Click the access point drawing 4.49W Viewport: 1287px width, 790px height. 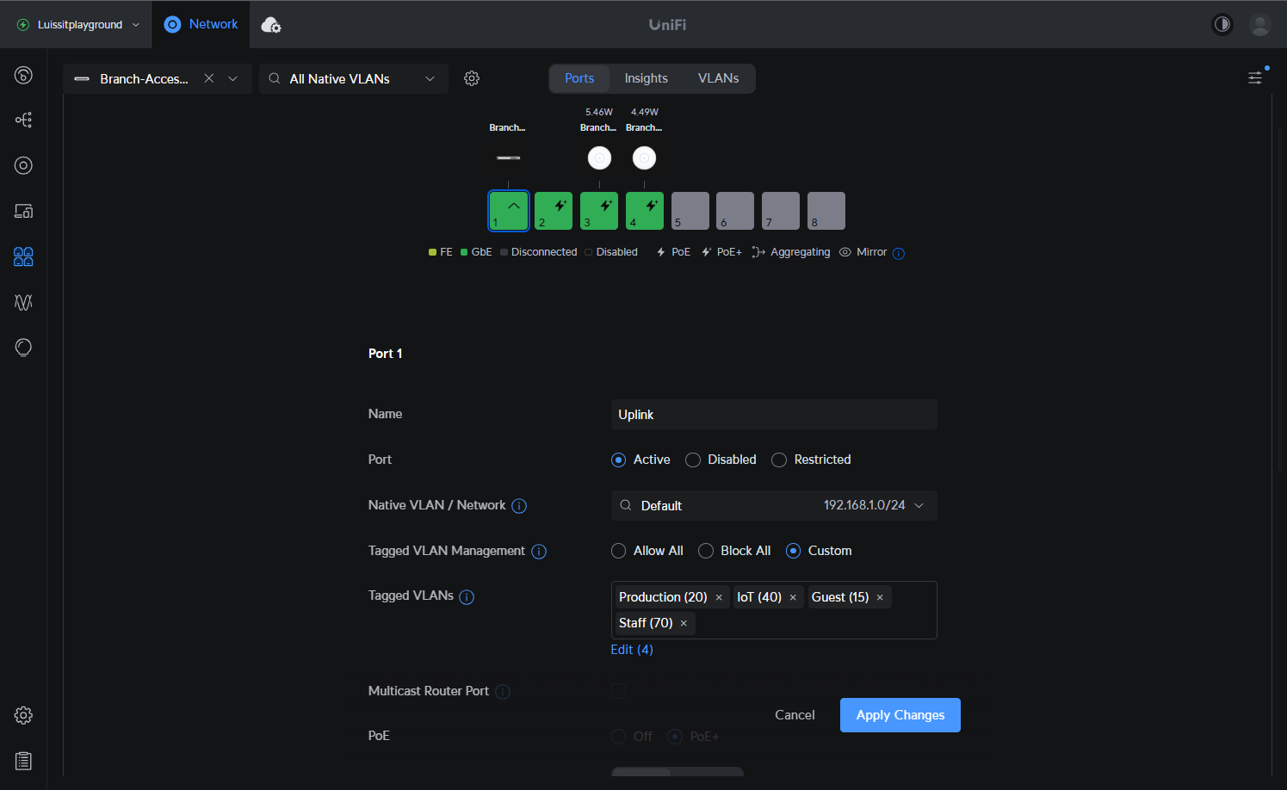tap(644, 158)
